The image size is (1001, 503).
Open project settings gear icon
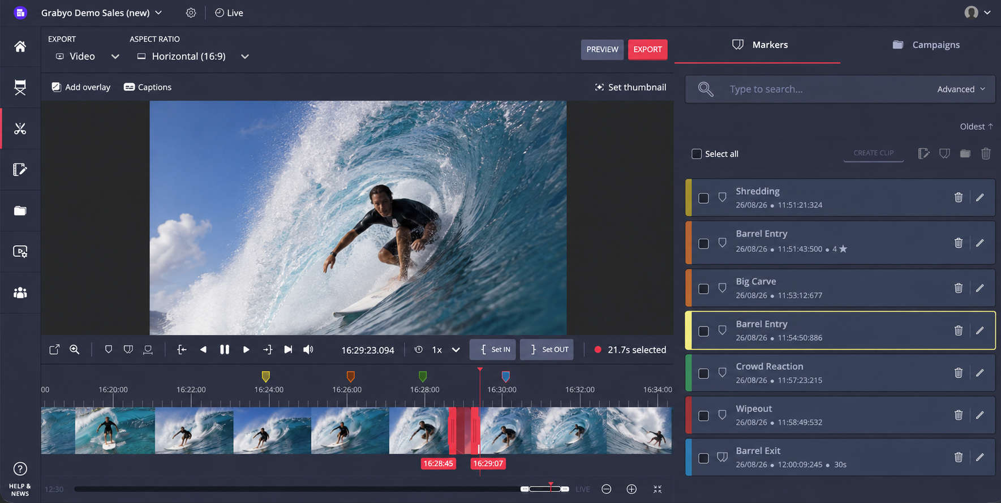[x=191, y=12]
